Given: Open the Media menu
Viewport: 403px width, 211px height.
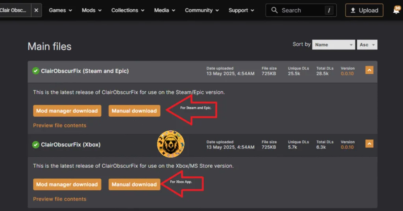Looking at the screenshot, I should pyautogui.click(x=165, y=10).
